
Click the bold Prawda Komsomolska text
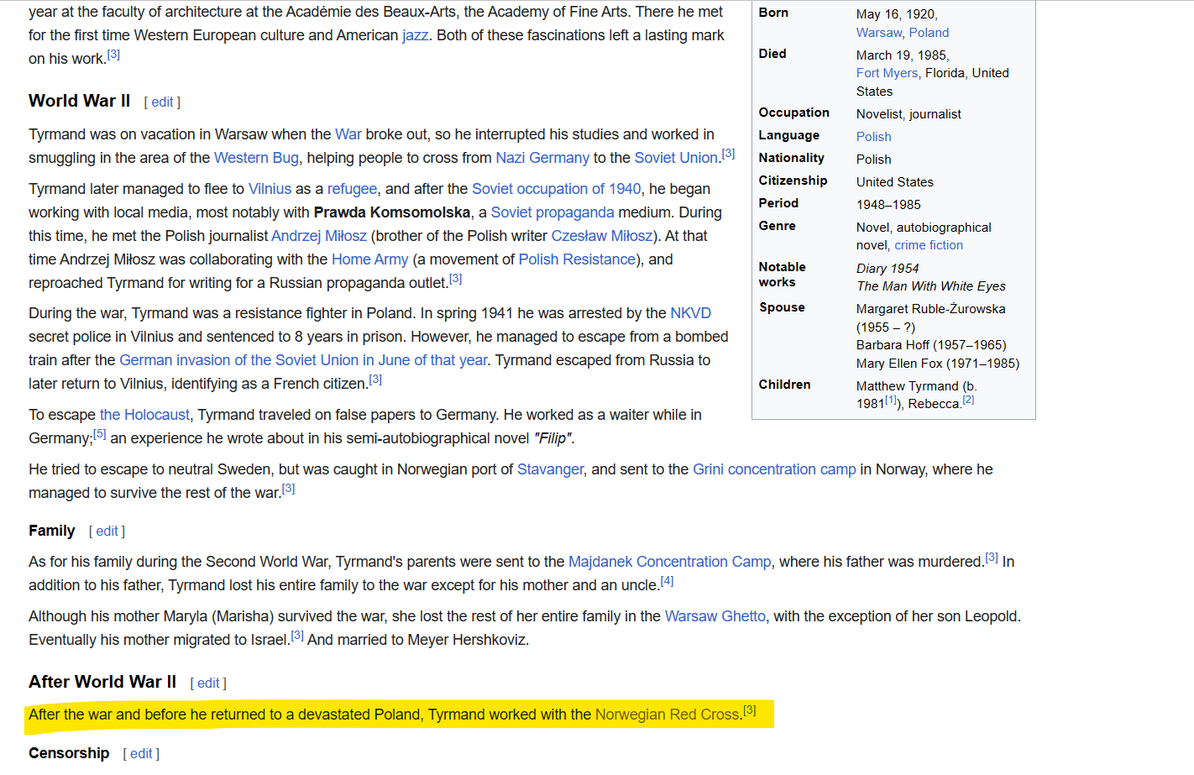(392, 212)
